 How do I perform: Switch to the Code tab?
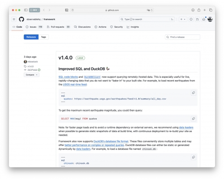pyautogui.click(x=17, y=27)
